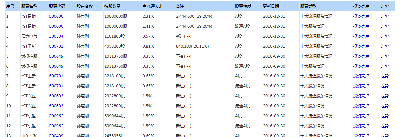View 走势 trend link in row 9

pos(385,96)
